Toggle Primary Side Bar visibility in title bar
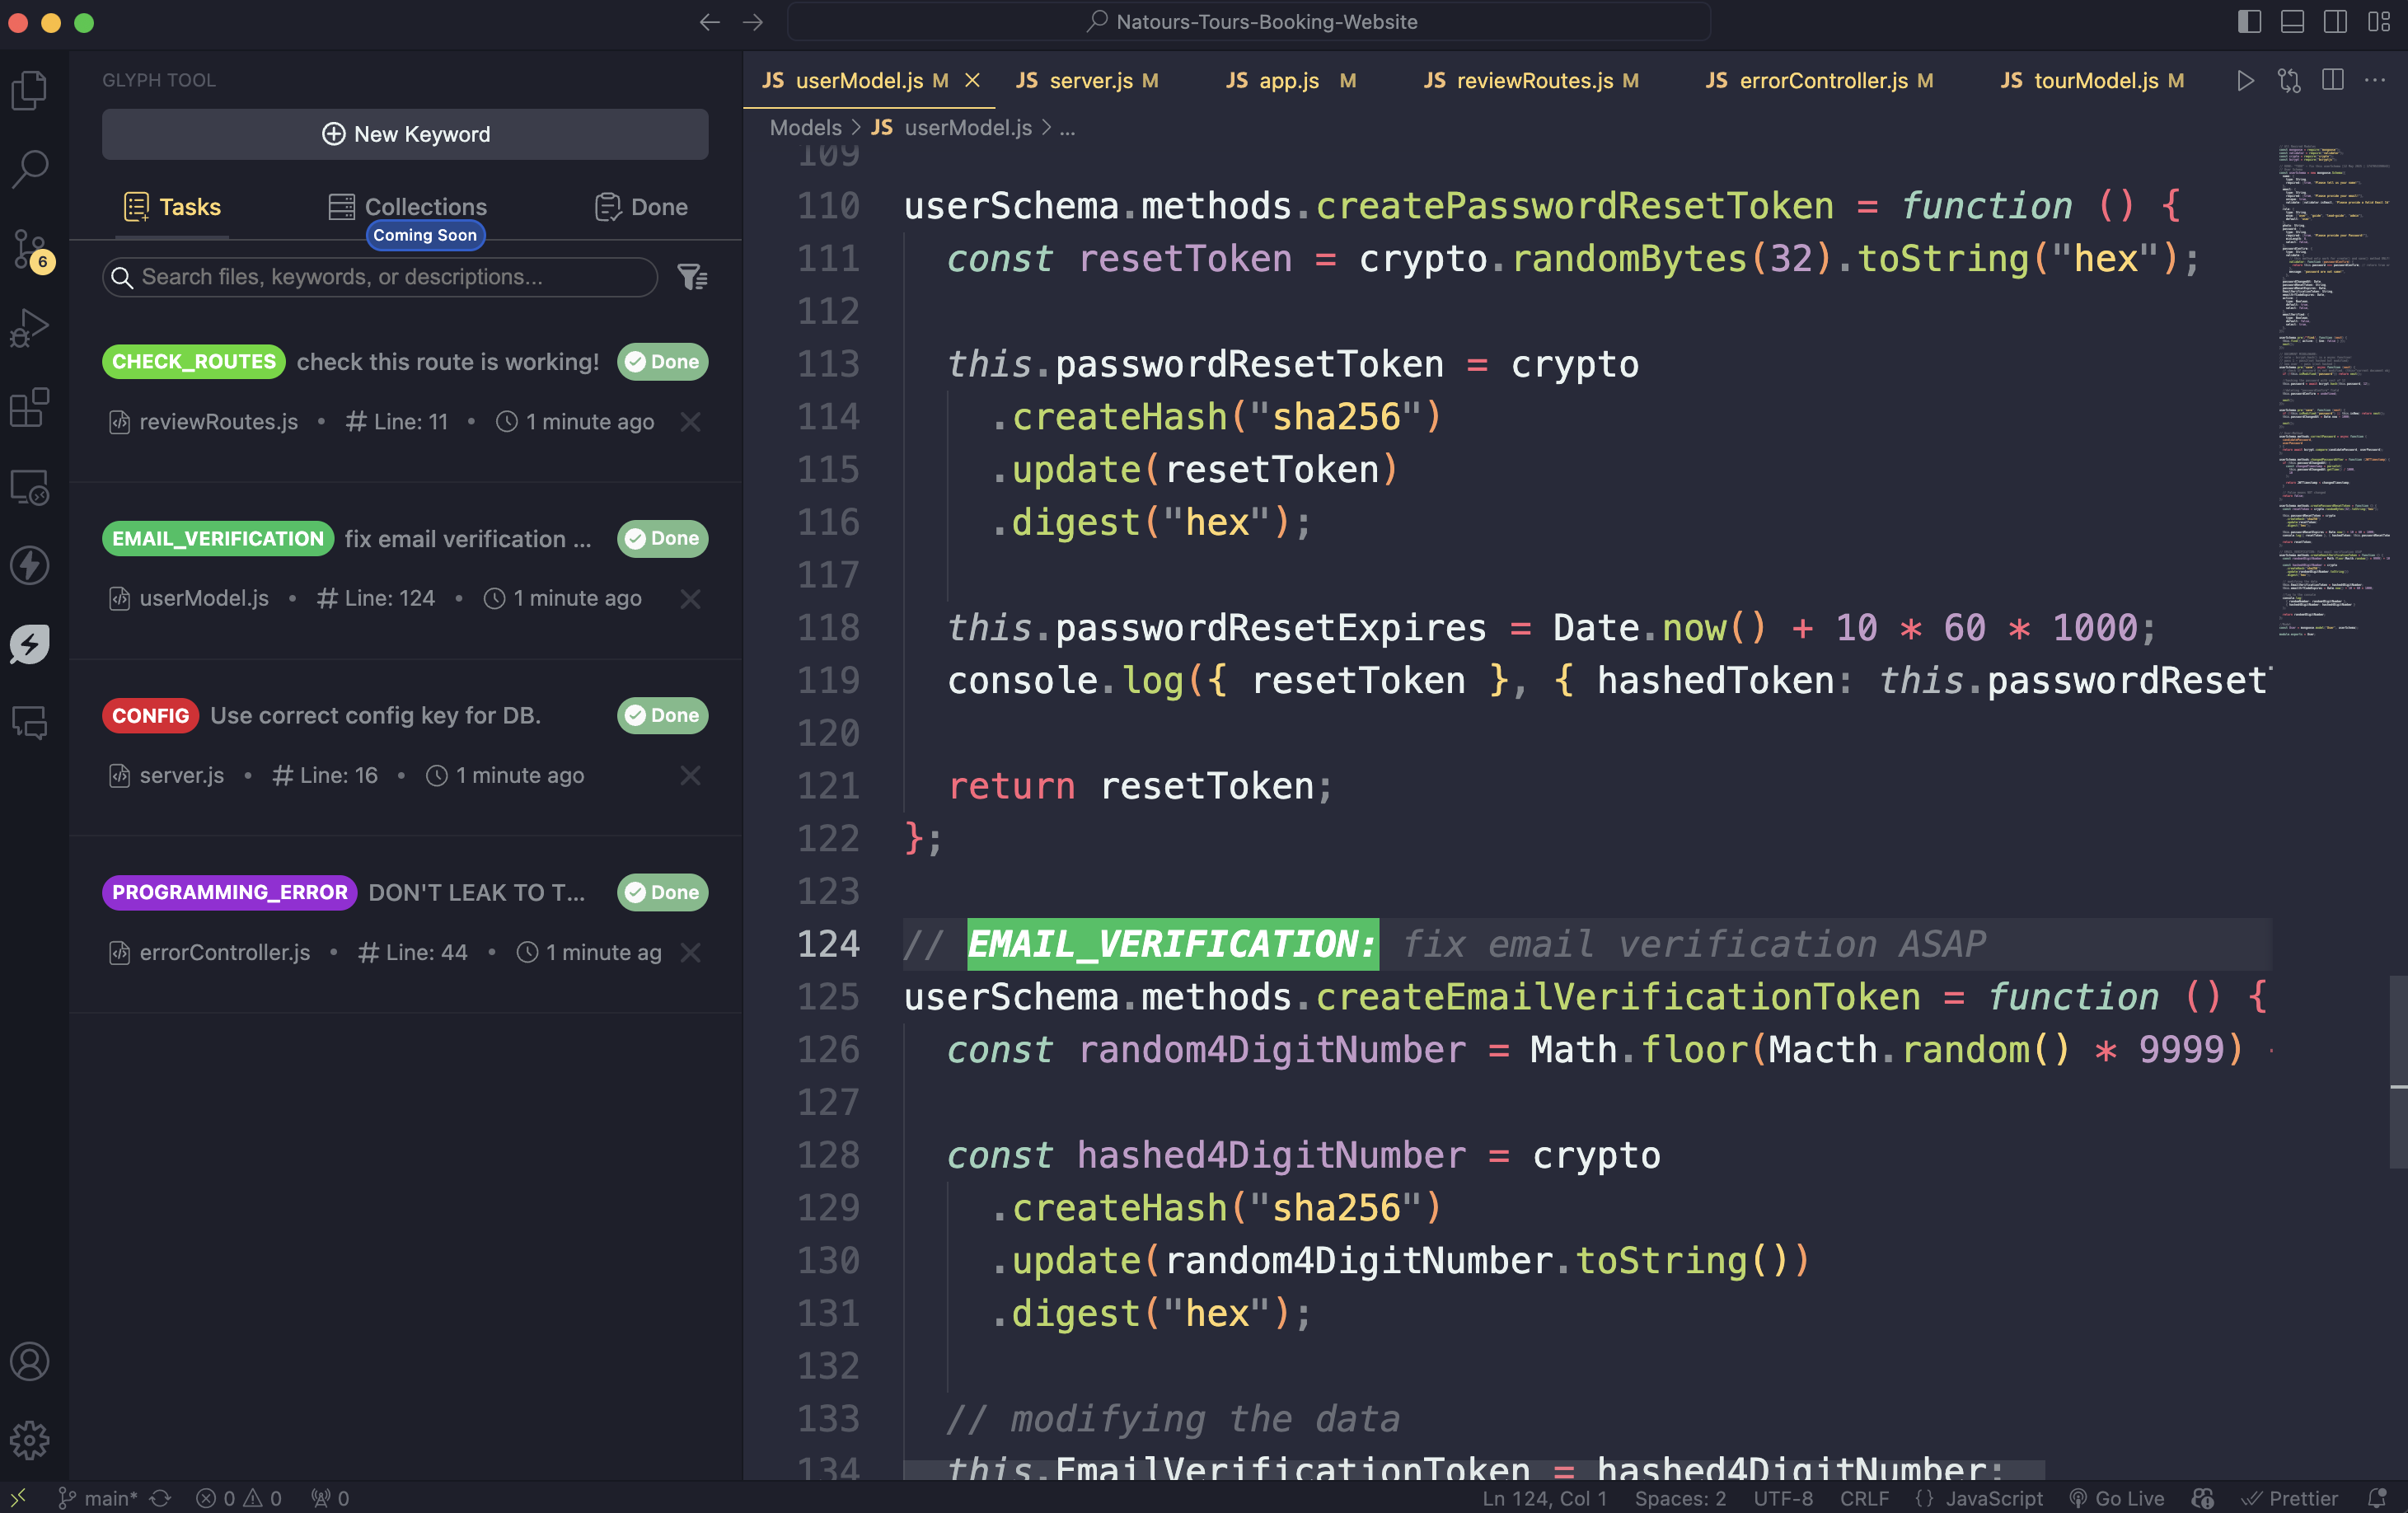2408x1513 pixels. (x=2249, y=22)
